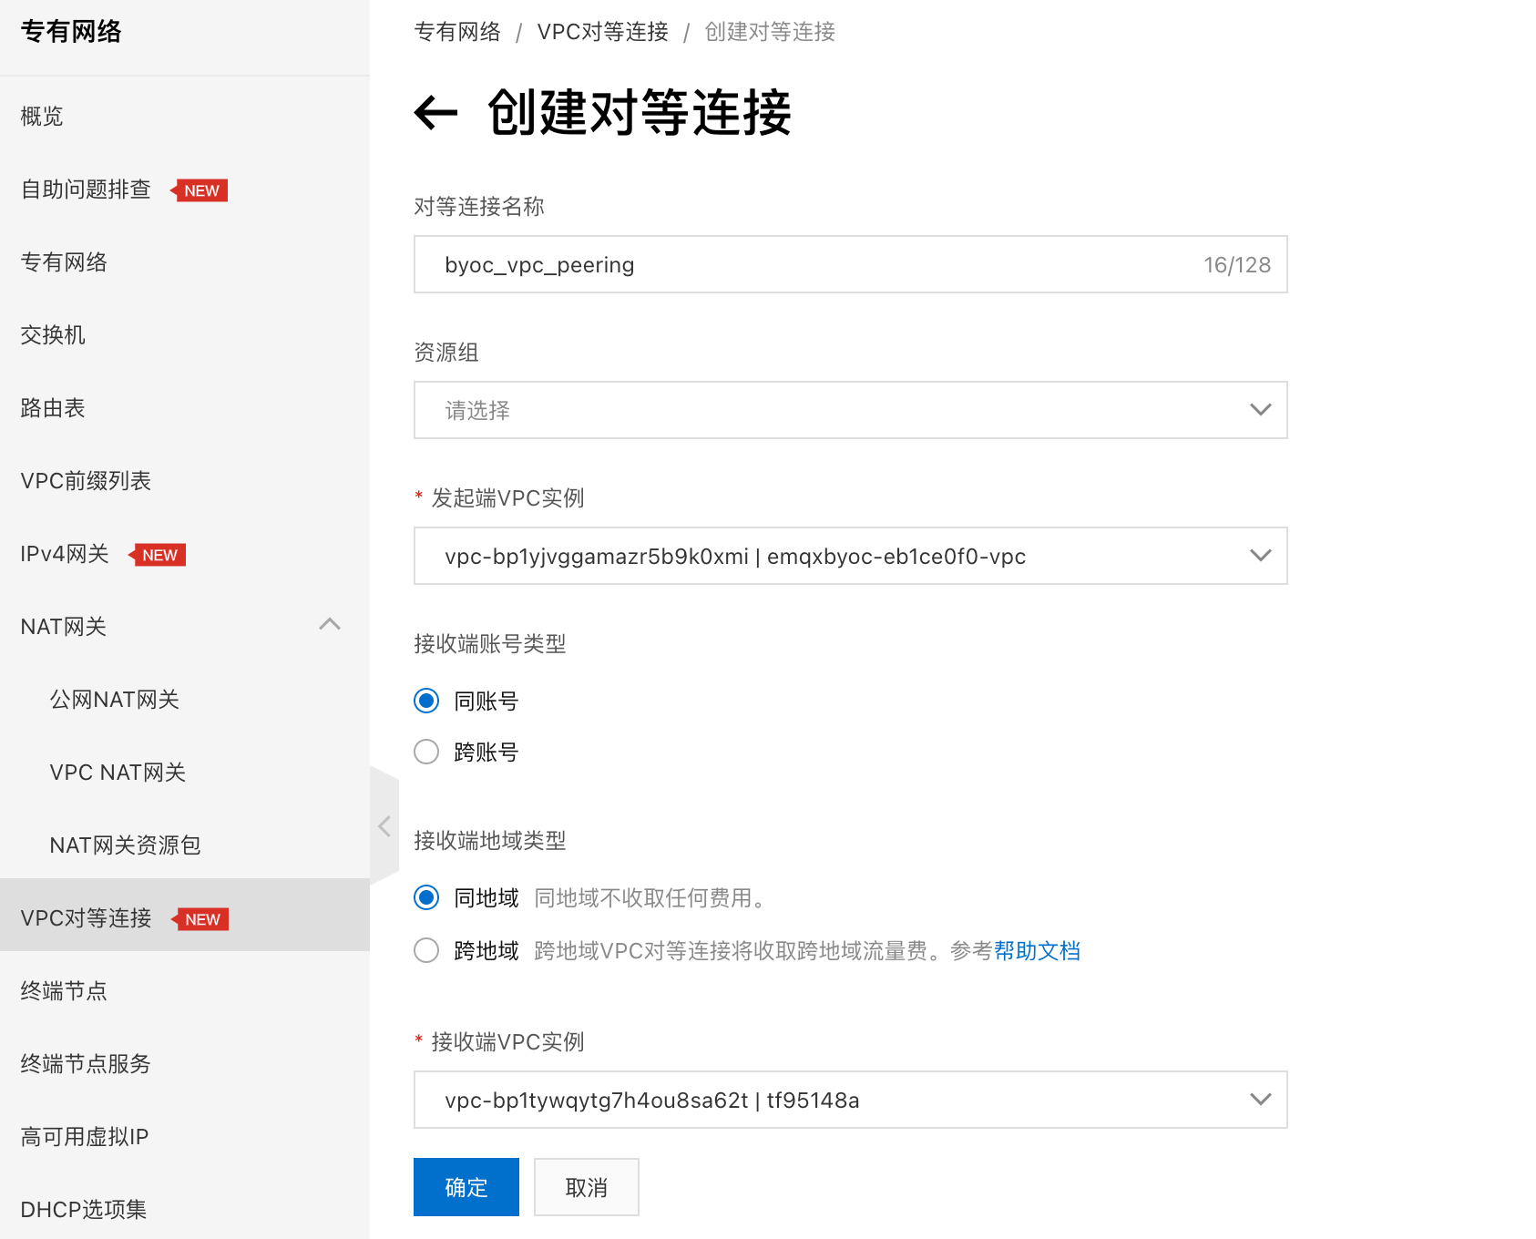
Task: Select the 跨账号 radio option
Action: pyautogui.click(x=426, y=752)
